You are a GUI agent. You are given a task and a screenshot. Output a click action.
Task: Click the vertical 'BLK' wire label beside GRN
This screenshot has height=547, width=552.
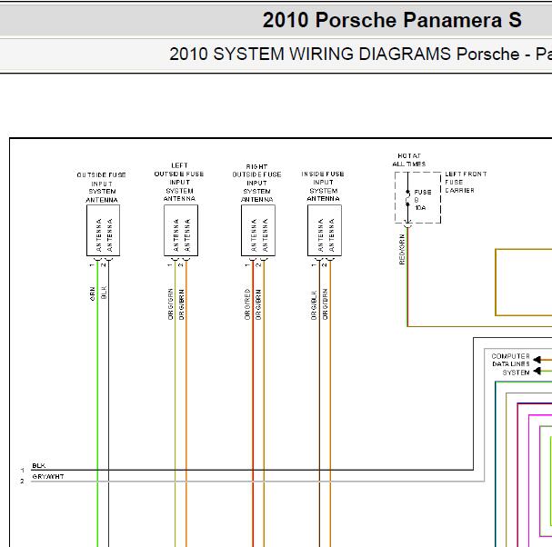pos(104,293)
